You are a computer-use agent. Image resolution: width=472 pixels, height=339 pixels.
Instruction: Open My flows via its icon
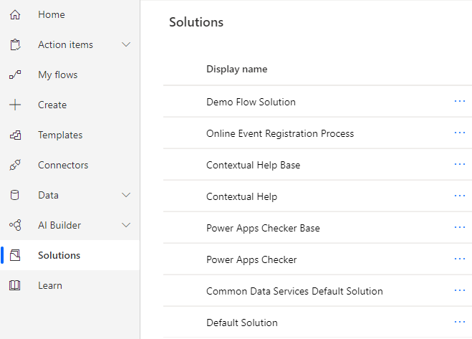(x=15, y=75)
